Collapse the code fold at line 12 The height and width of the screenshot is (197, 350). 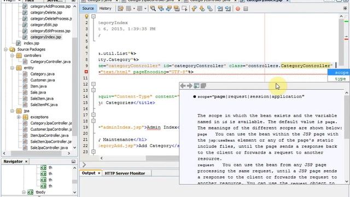click(94, 84)
